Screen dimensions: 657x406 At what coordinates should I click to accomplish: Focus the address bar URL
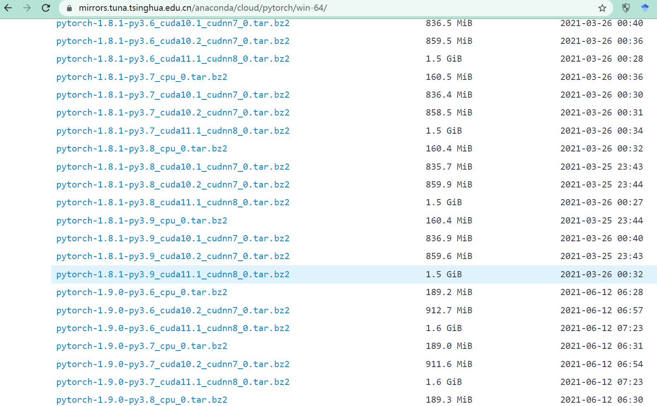pyautogui.click(x=203, y=8)
